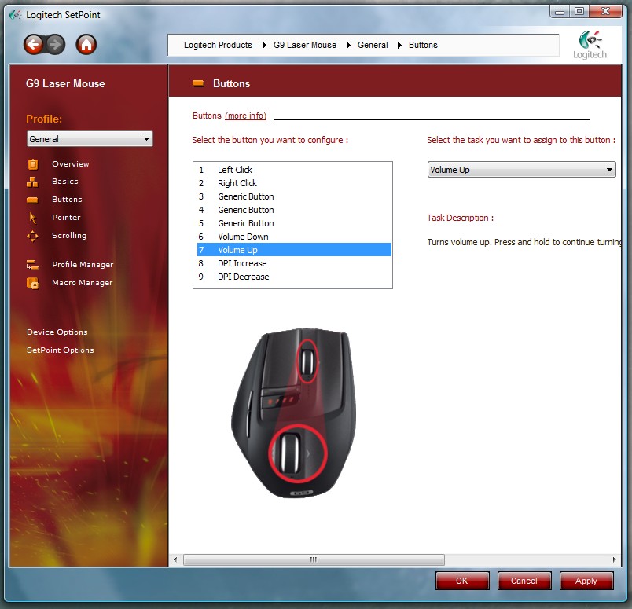The image size is (632, 609).
Task: Click the SetPoint app icon in title bar
Action: point(15,15)
